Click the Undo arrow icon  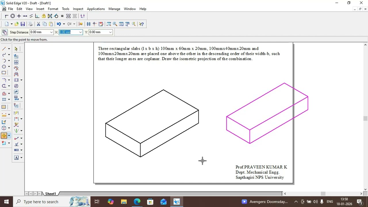coord(59,24)
